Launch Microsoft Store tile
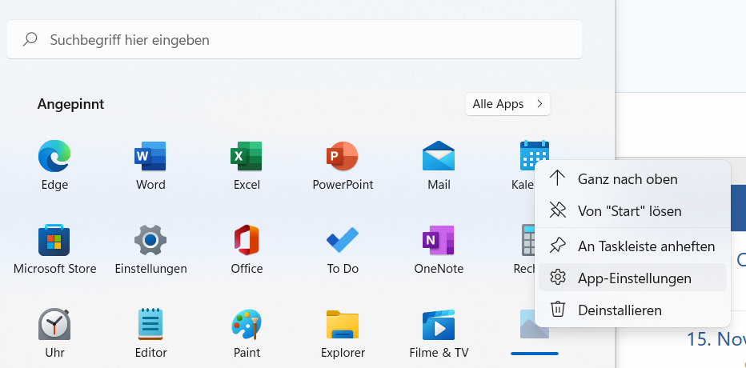The width and height of the screenshot is (746, 368). click(54, 249)
